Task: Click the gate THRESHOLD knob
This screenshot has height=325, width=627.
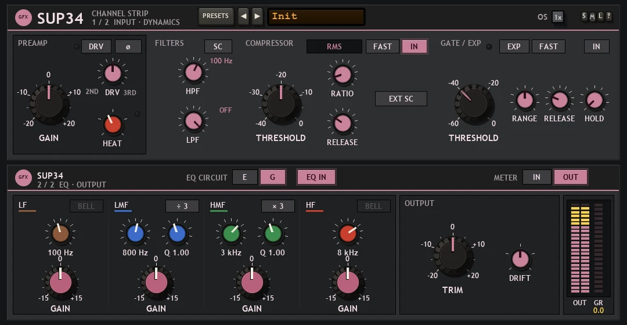Action: click(x=474, y=104)
